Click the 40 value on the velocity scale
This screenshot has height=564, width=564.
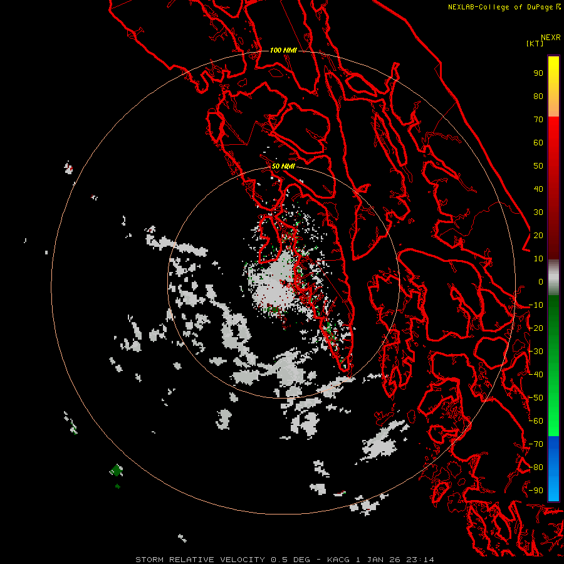pyautogui.click(x=538, y=189)
